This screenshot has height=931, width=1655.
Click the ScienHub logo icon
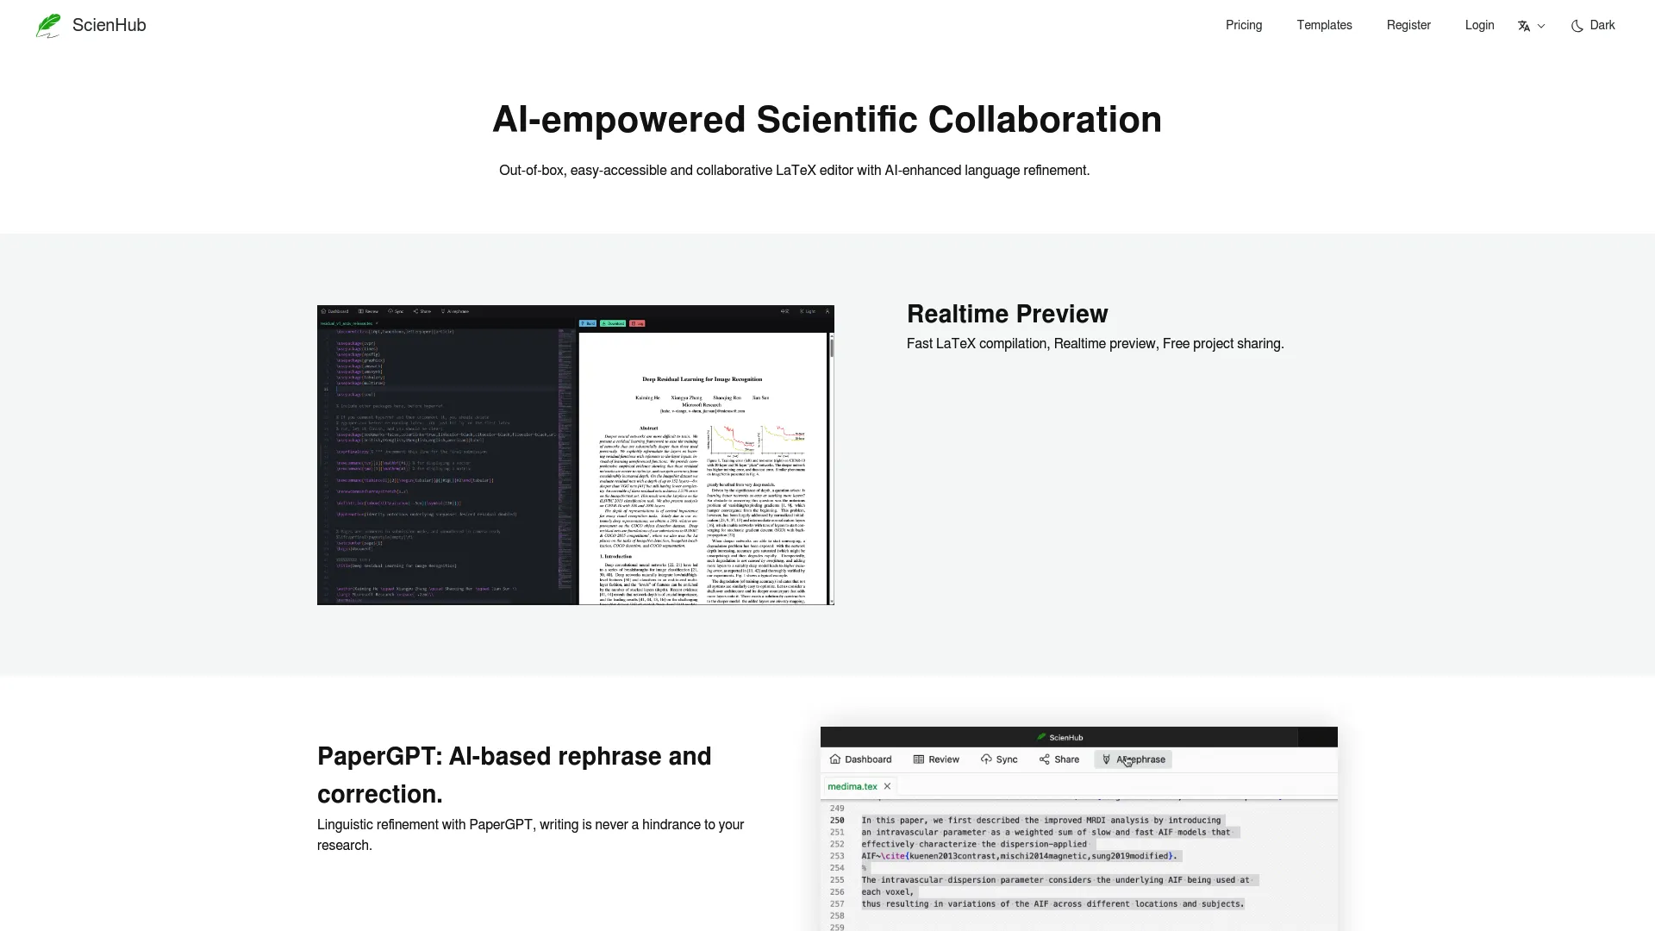coord(47,25)
